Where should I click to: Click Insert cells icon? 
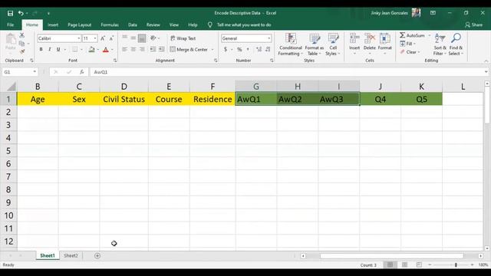tap(354, 38)
